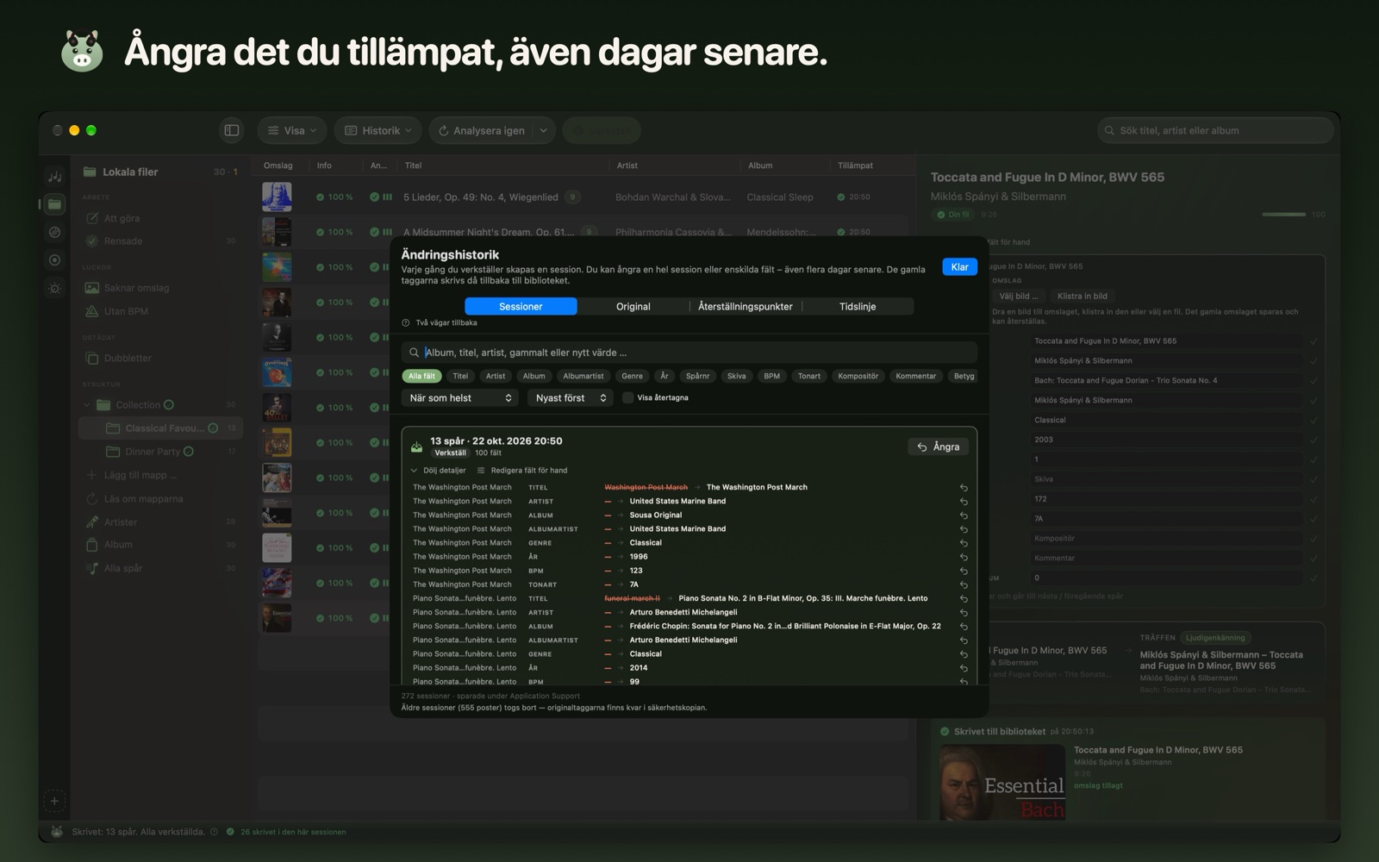The width and height of the screenshot is (1379, 862).
Task: Toggle the Tonart filter chip
Action: pyautogui.click(x=809, y=376)
